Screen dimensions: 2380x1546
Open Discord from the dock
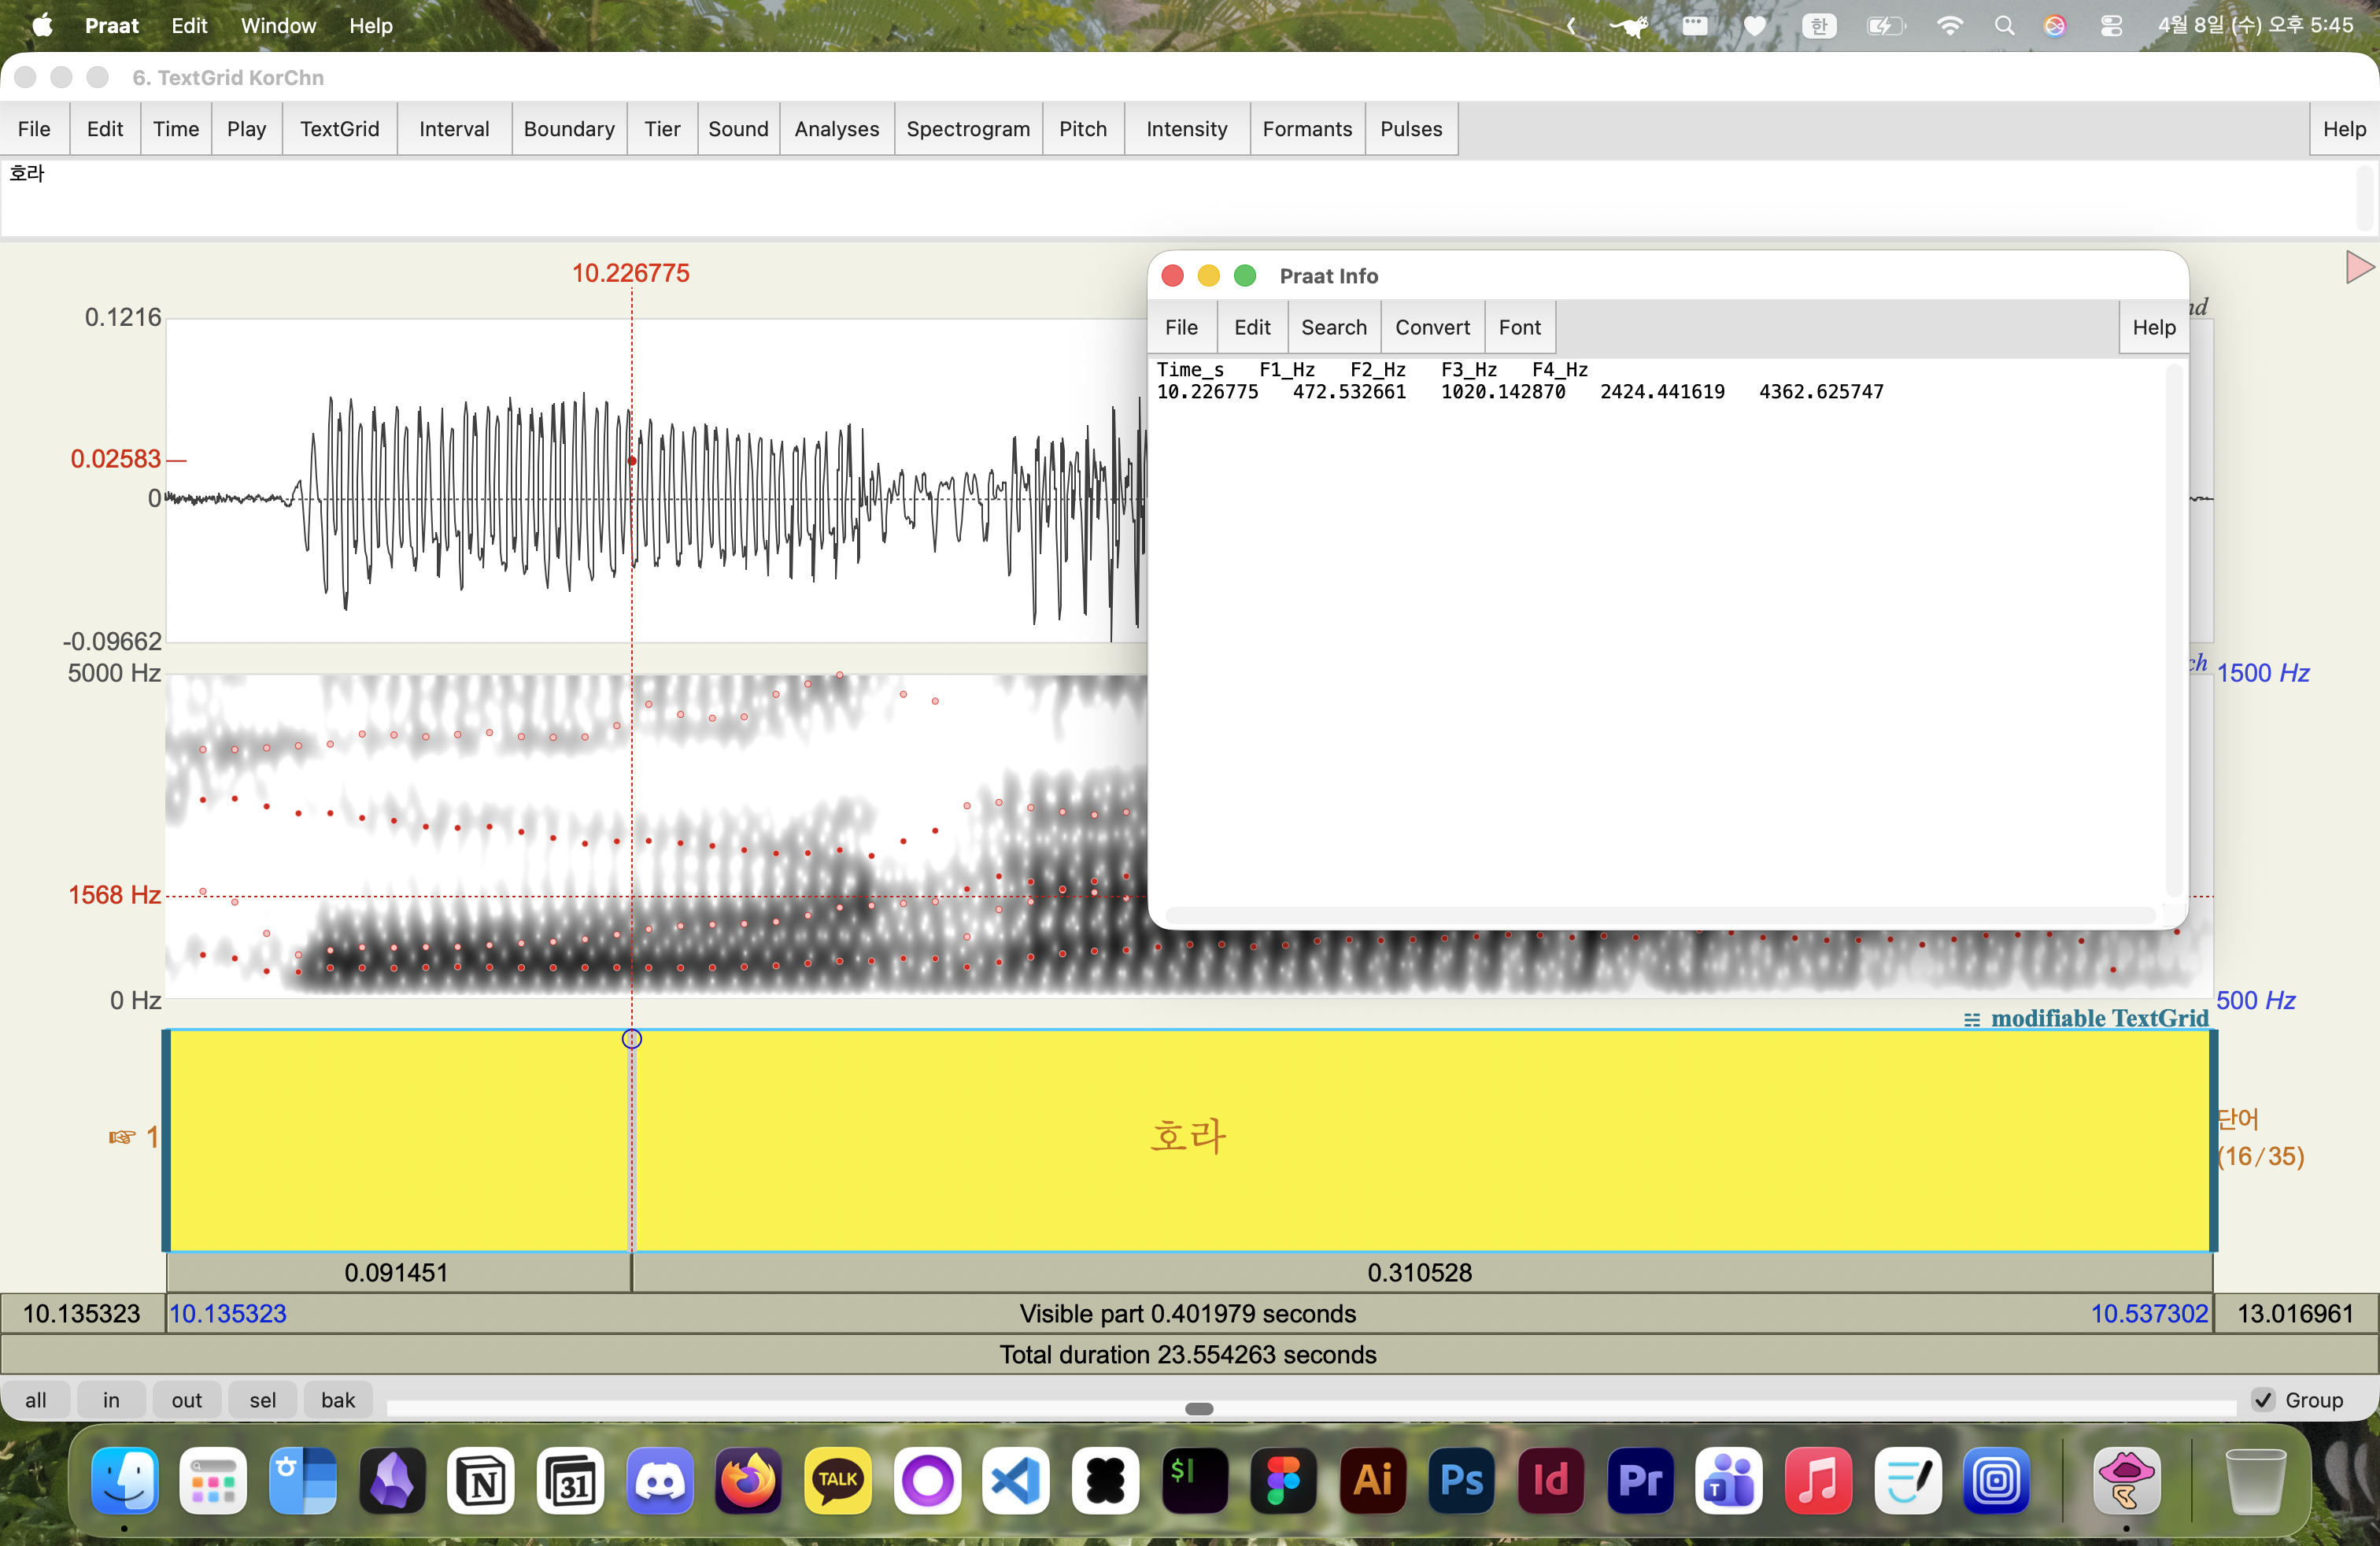pos(660,1480)
